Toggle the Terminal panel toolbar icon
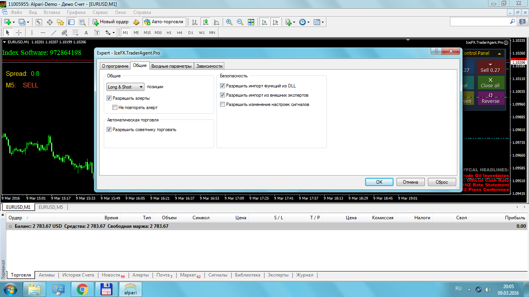This screenshot has height=297, width=529. (x=71, y=22)
